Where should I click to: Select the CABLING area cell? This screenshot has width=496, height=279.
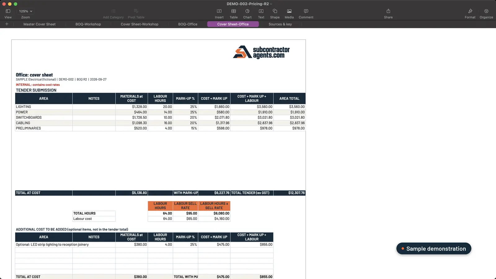point(44,123)
